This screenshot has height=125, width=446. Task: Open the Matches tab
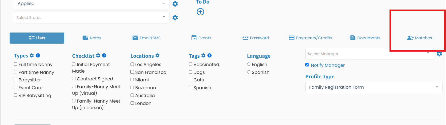coord(420,38)
